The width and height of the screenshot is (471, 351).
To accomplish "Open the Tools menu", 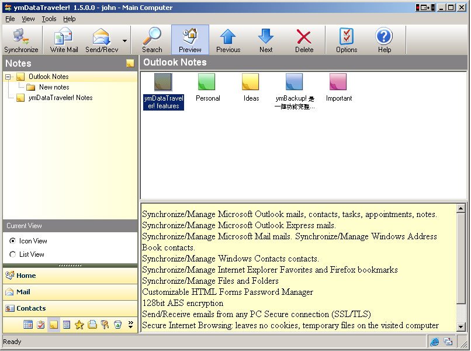I will pyautogui.click(x=49, y=19).
